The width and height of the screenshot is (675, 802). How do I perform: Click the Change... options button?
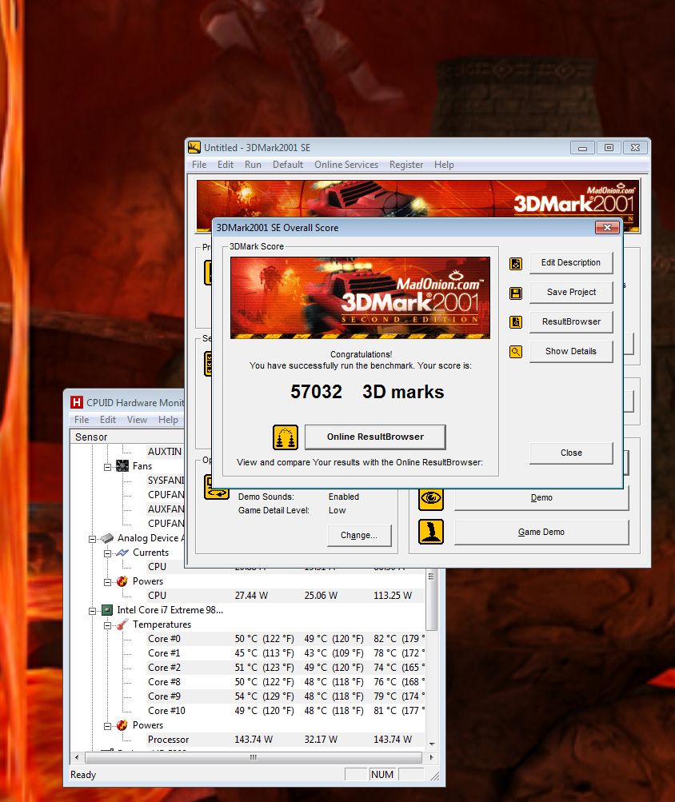point(359,535)
